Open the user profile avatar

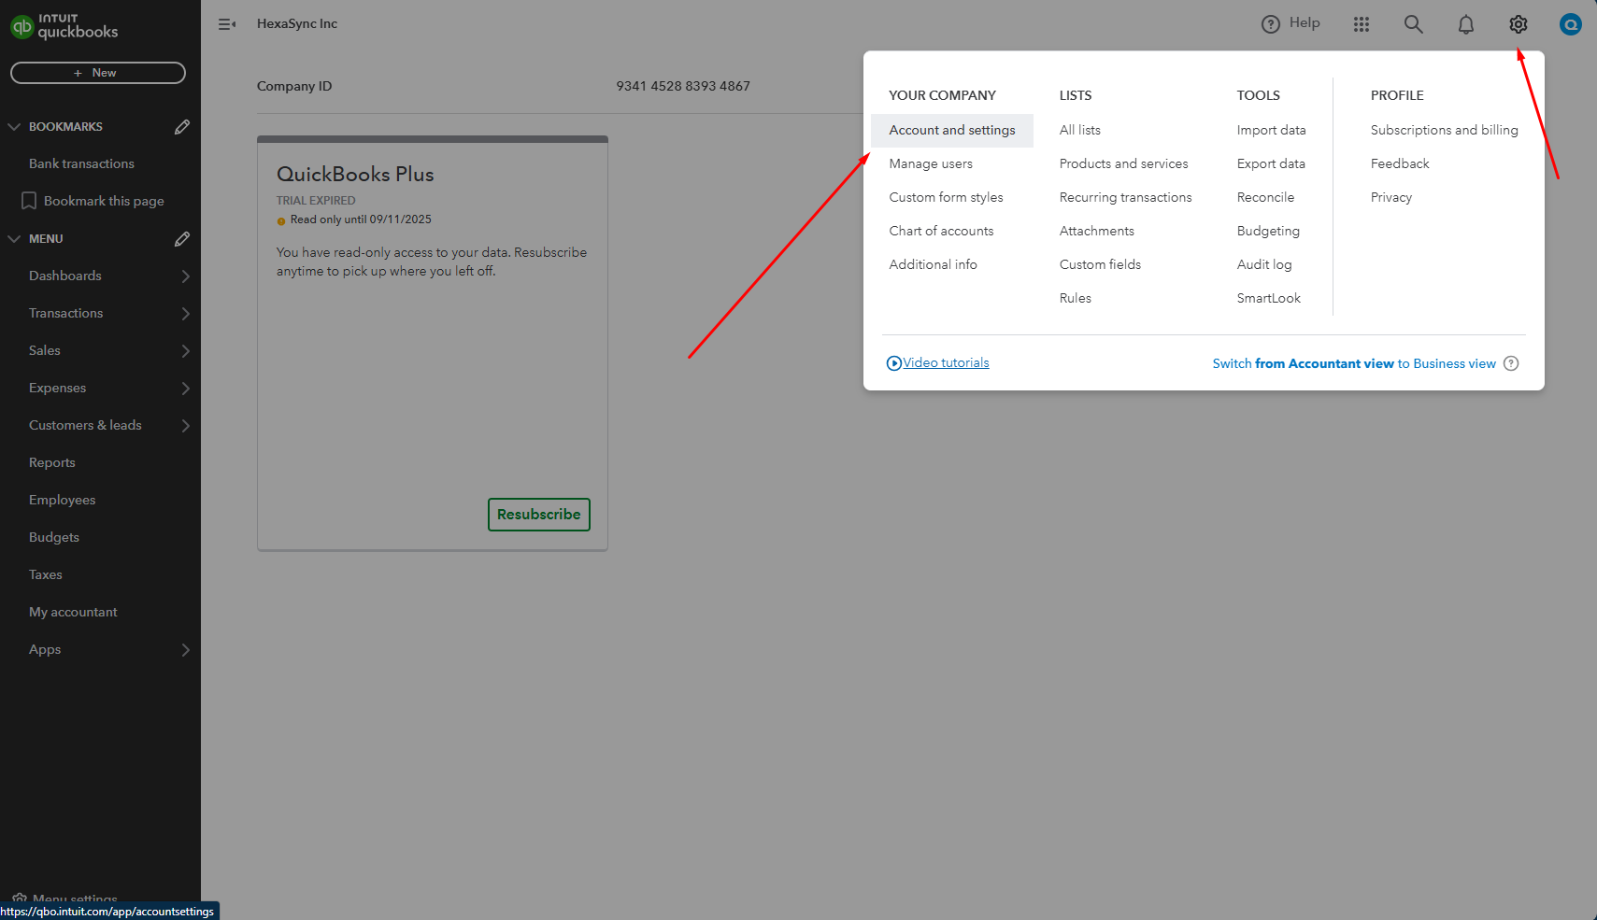[x=1571, y=24]
